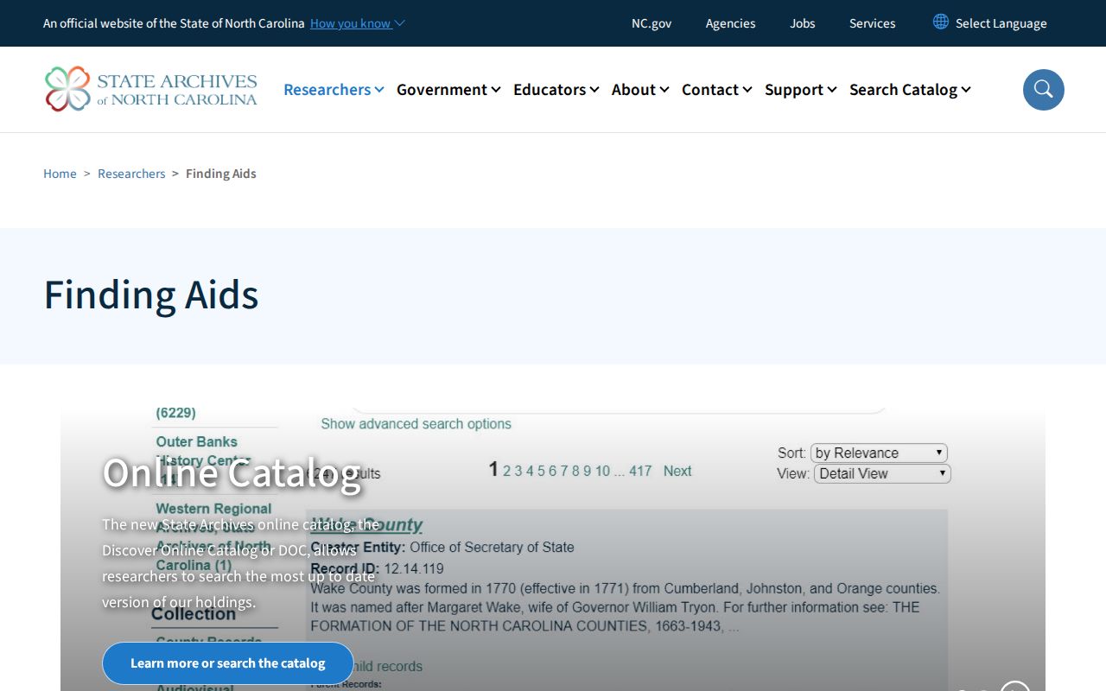The image size is (1106, 691).
Task: Click the Researchers breadcrumb link
Action: (x=131, y=174)
